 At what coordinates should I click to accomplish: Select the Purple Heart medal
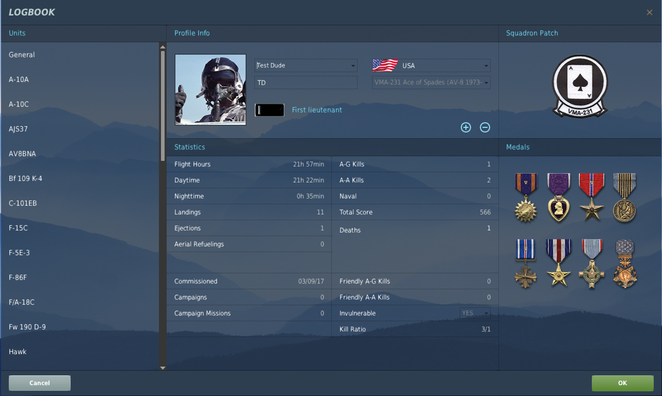tap(558, 197)
